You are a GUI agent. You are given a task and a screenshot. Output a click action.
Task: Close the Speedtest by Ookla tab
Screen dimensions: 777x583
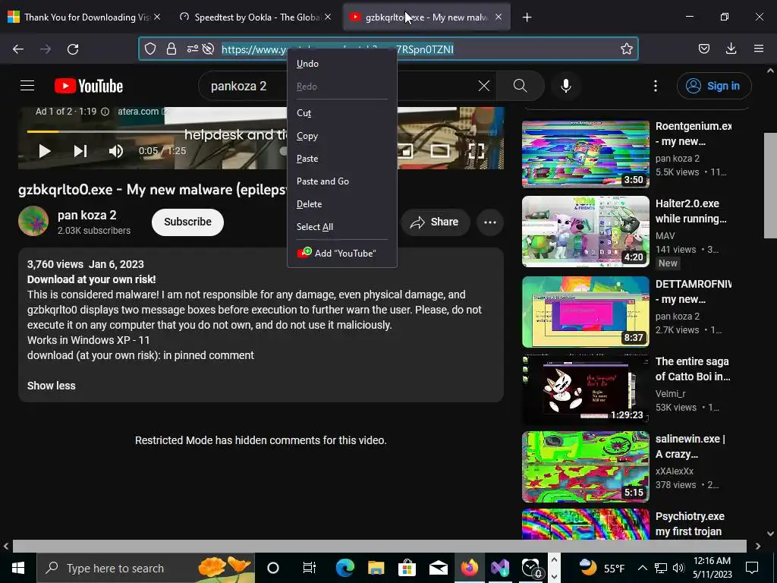click(328, 17)
